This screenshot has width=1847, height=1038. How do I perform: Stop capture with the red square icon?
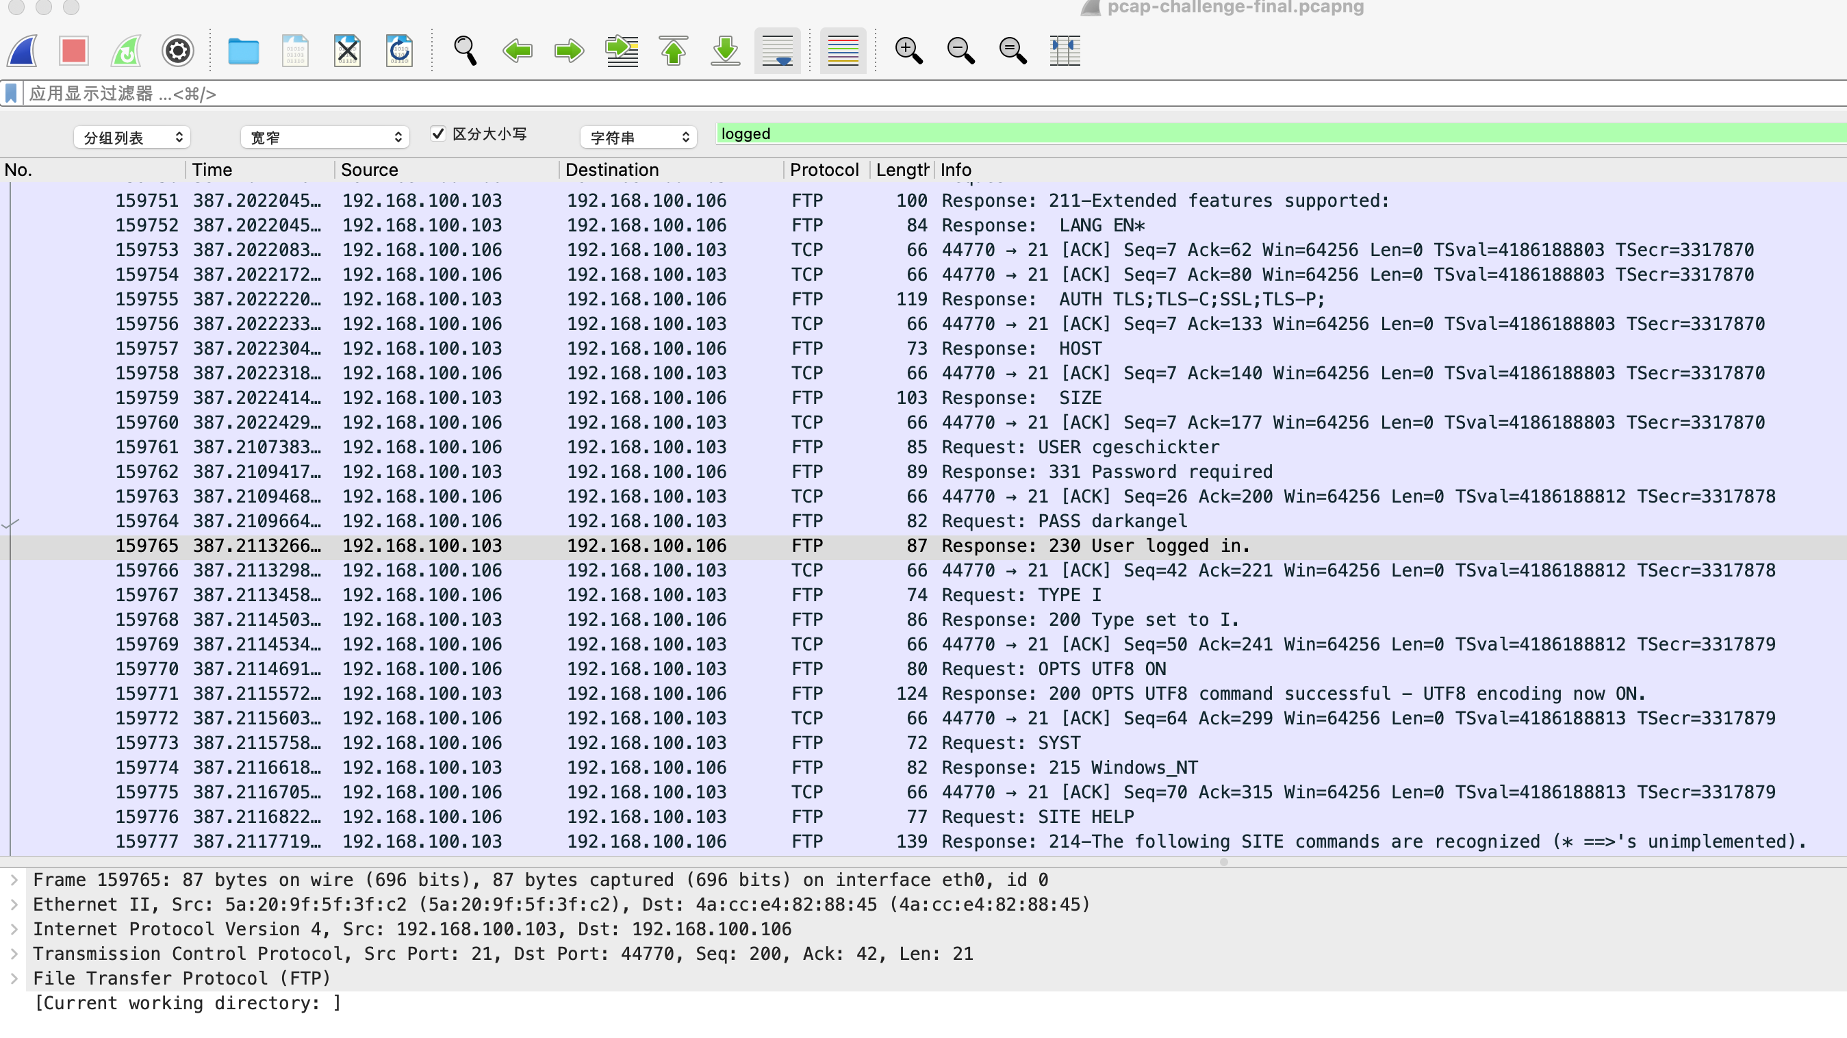point(74,51)
